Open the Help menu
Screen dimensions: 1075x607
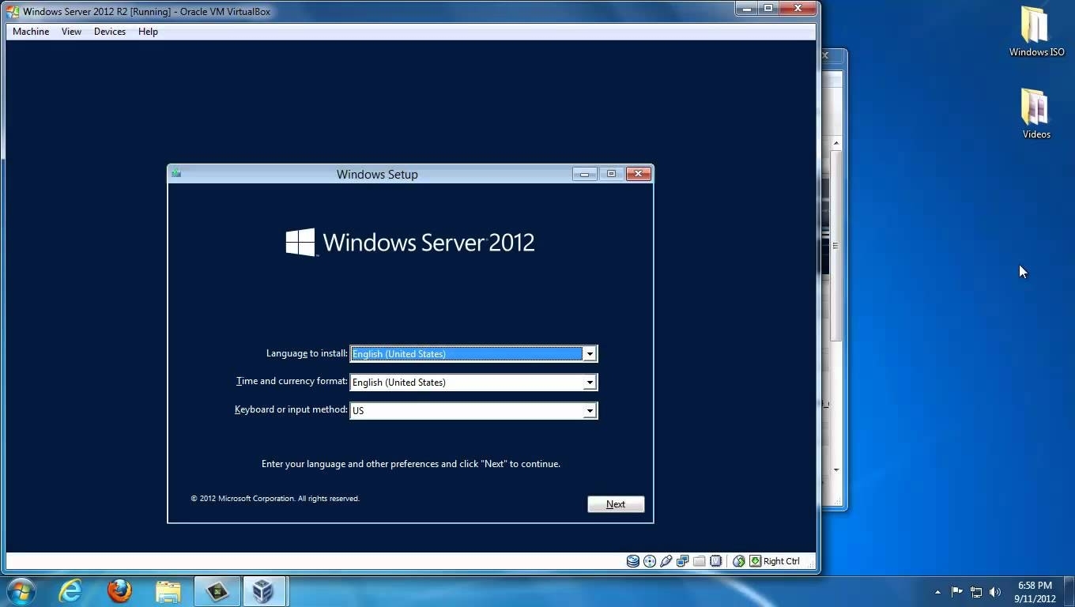[148, 32]
